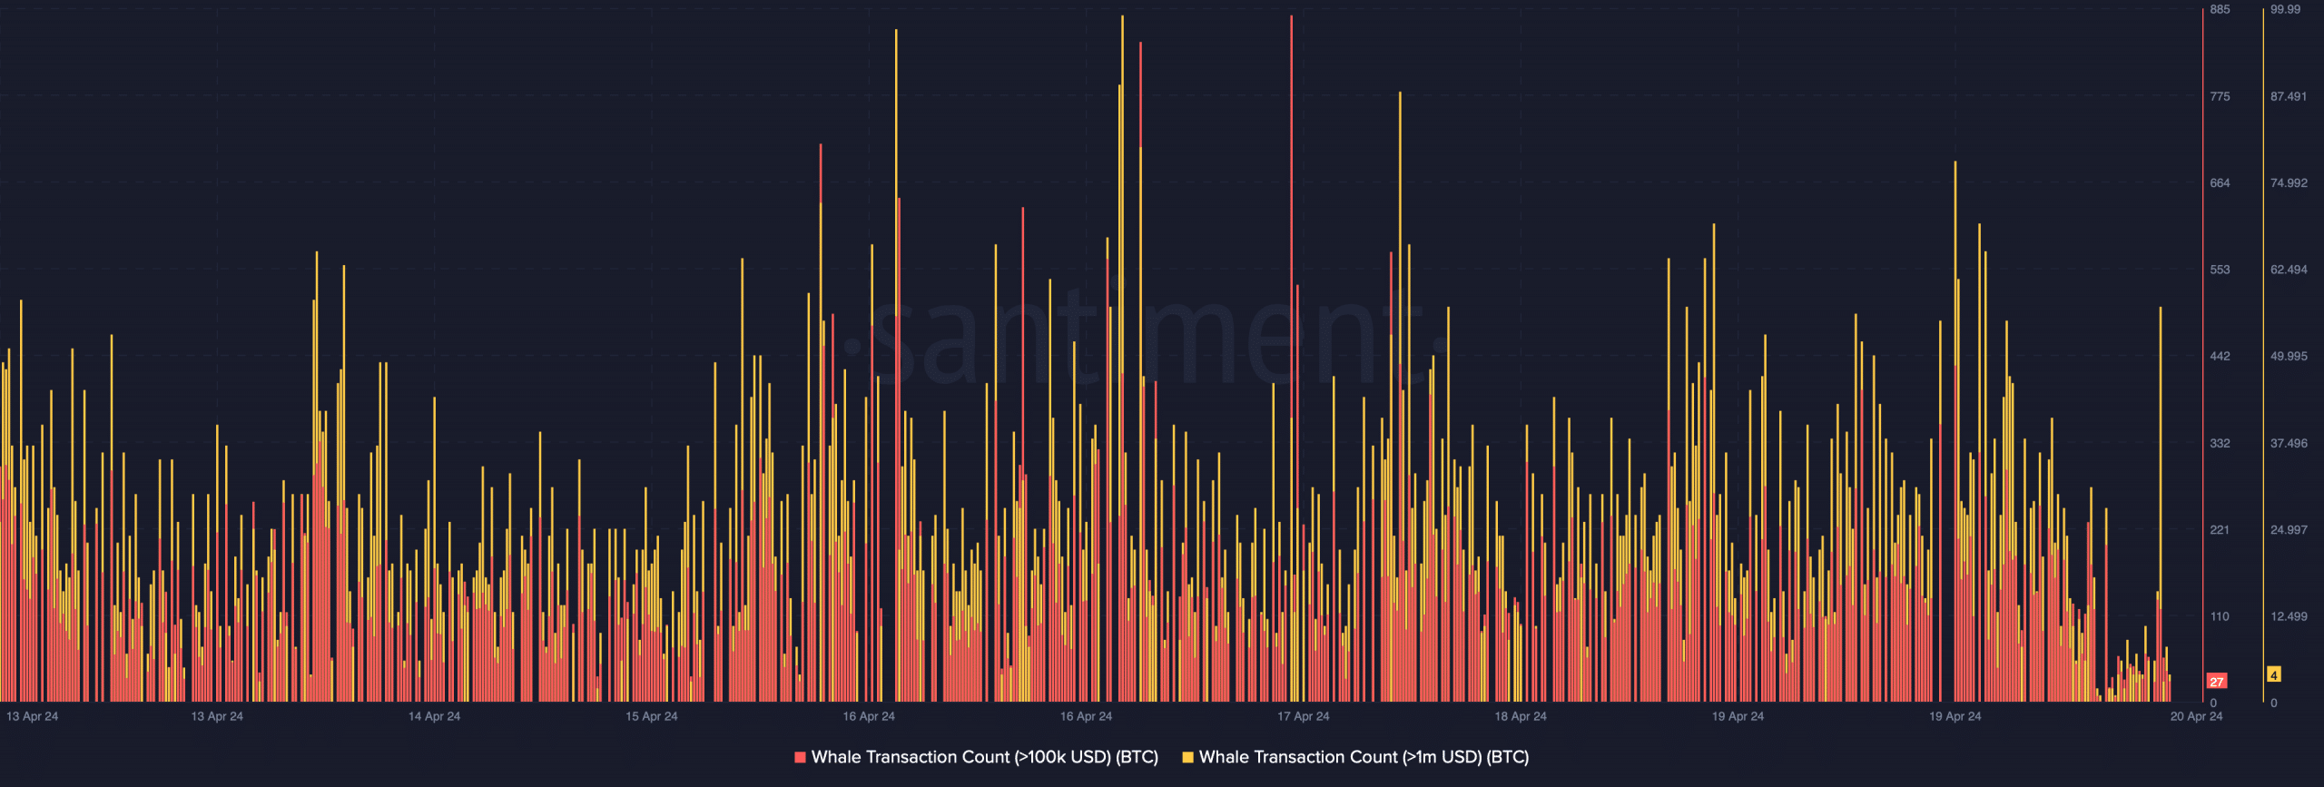This screenshot has height=787, width=2324.
Task: Click the 221 red axis label
Action: click(2220, 529)
